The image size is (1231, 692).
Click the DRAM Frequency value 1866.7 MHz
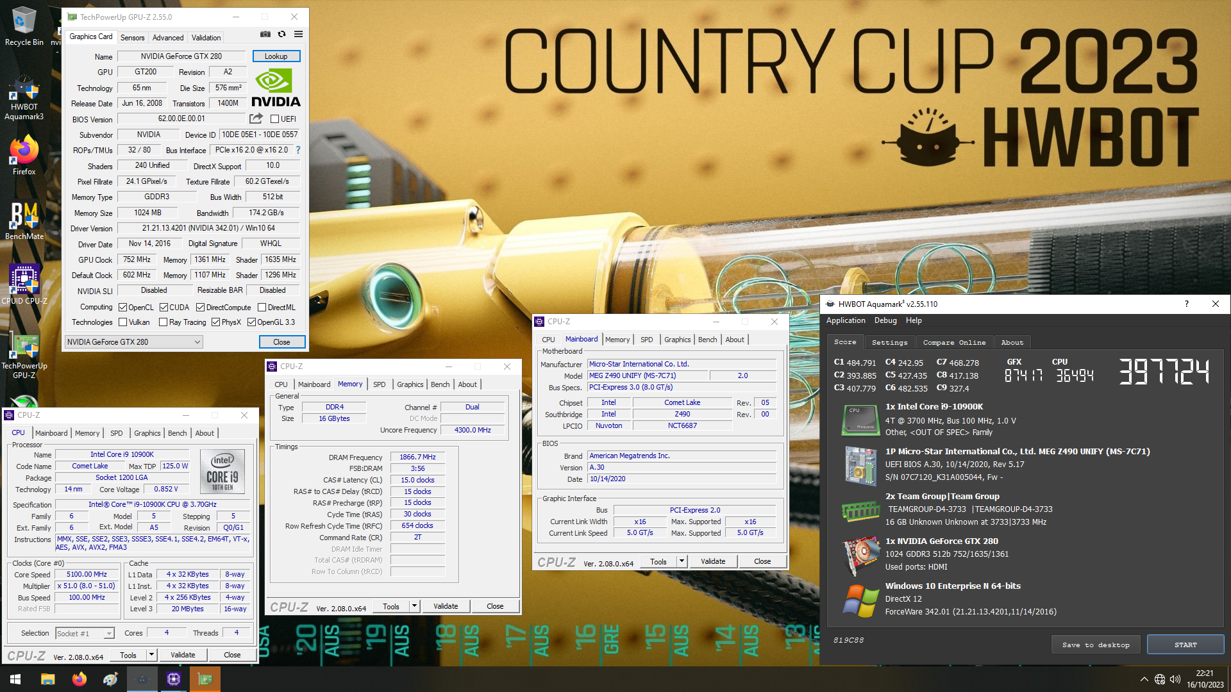point(417,457)
